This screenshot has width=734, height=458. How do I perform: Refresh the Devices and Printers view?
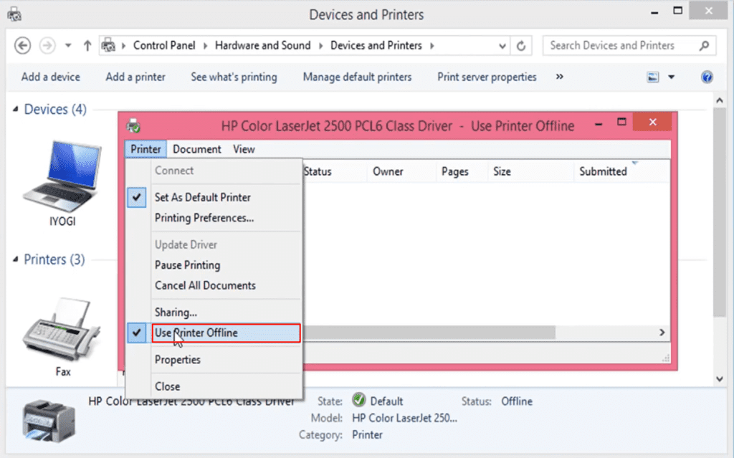[521, 46]
